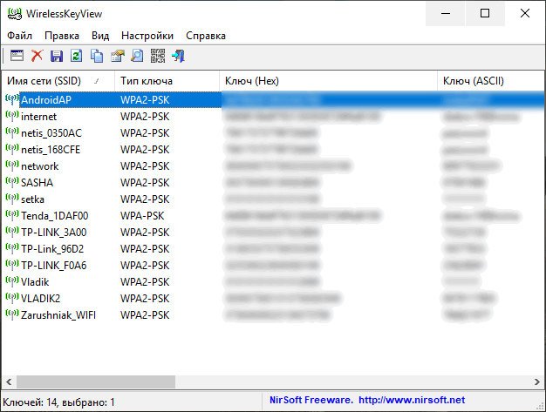
Task: Click the antenna icon beside setka
Action: click(12, 199)
